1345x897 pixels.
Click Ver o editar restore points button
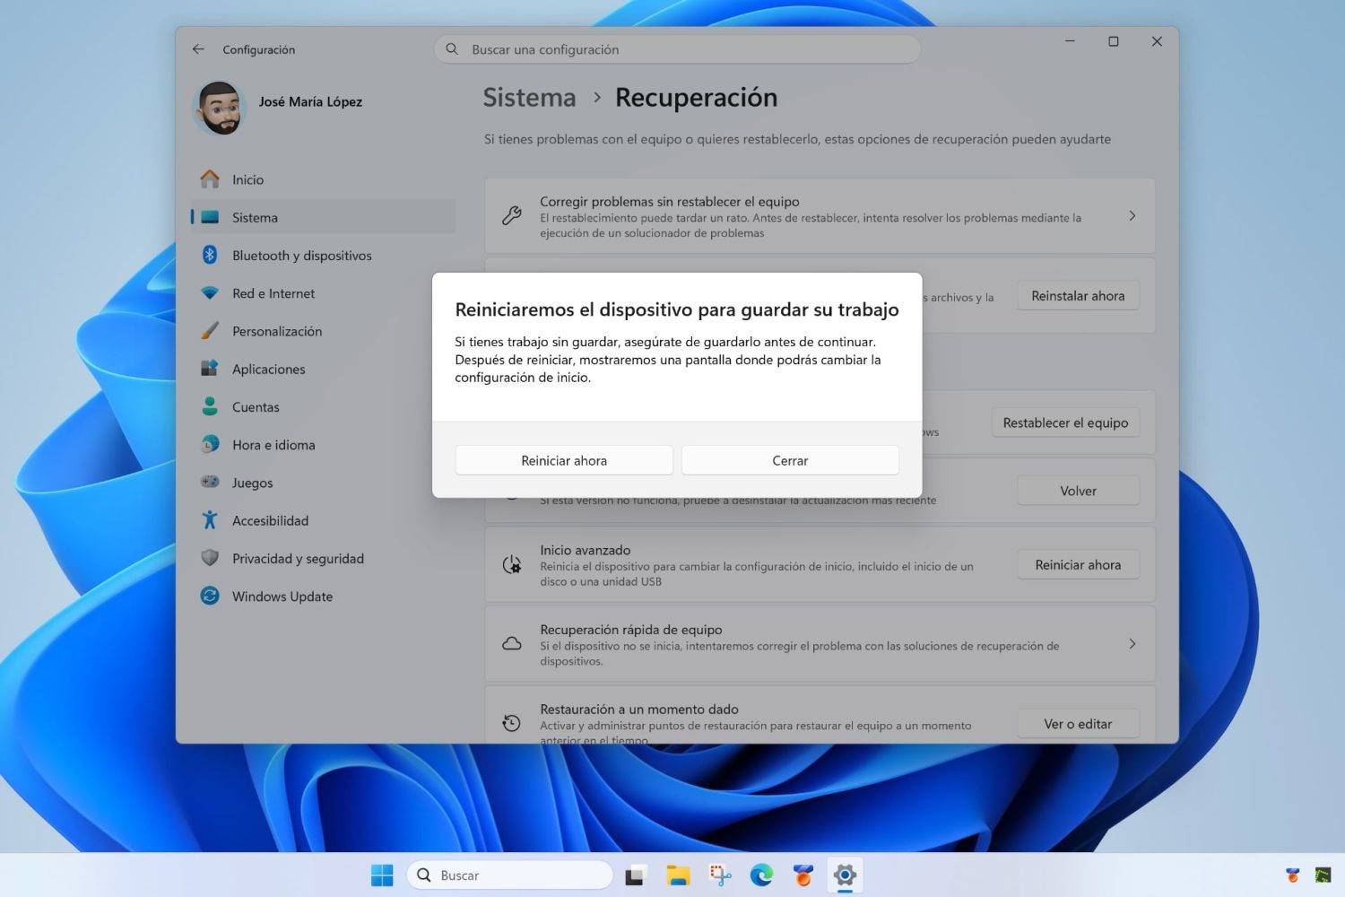coord(1078,724)
